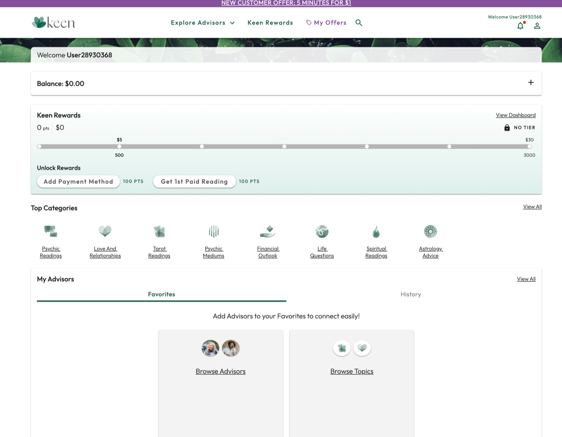Click the Top Categories heading
The height and width of the screenshot is (437, 562).
point(54,208)
